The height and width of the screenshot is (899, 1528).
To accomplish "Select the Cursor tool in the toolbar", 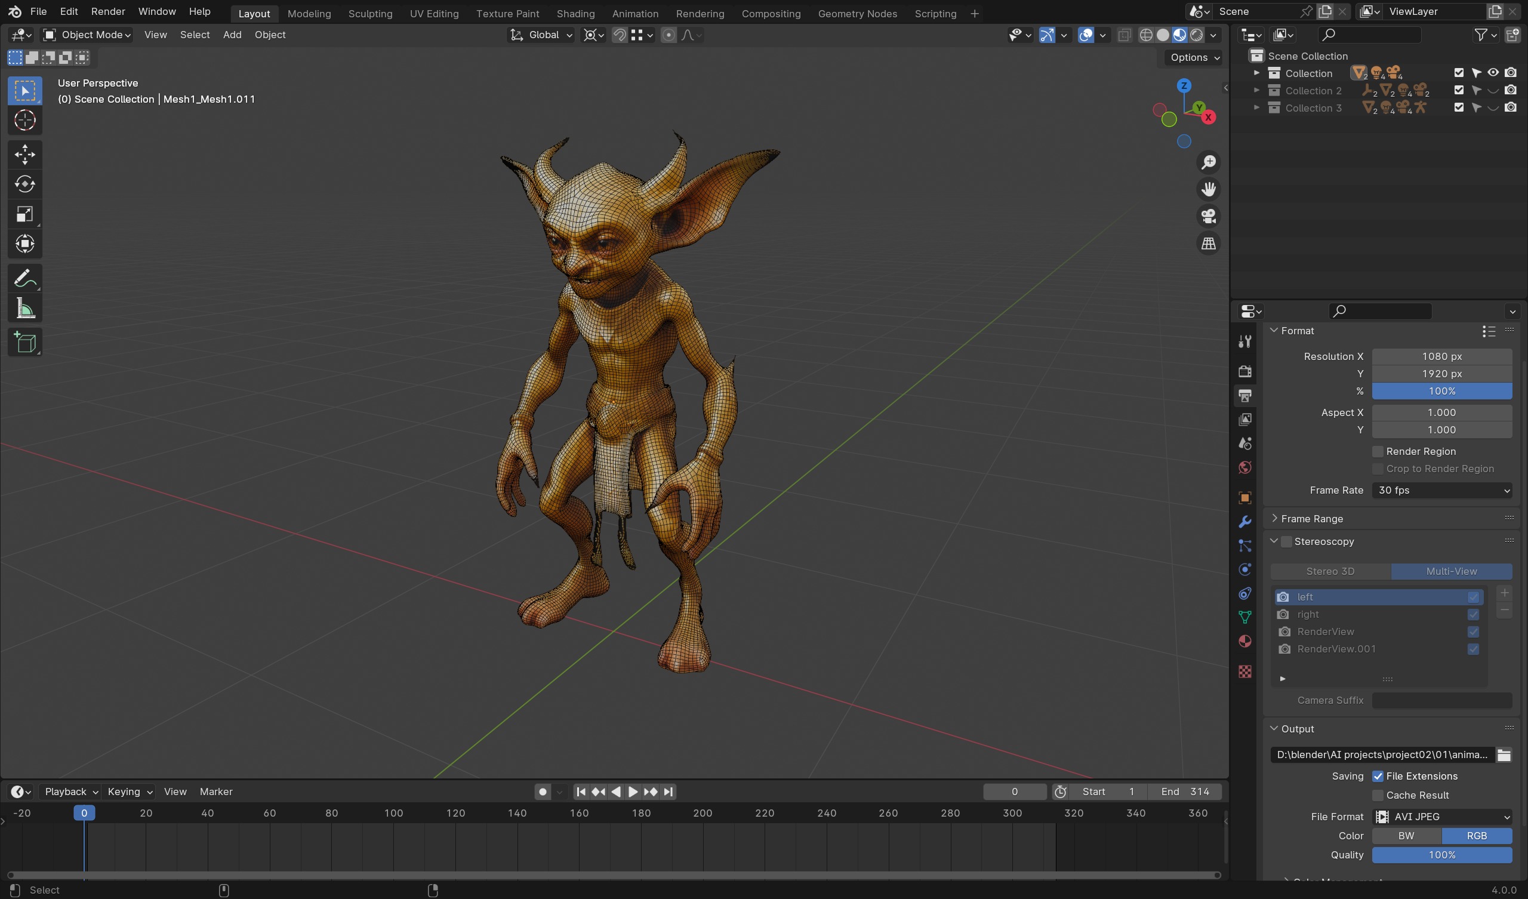I will tap(25, 120).
